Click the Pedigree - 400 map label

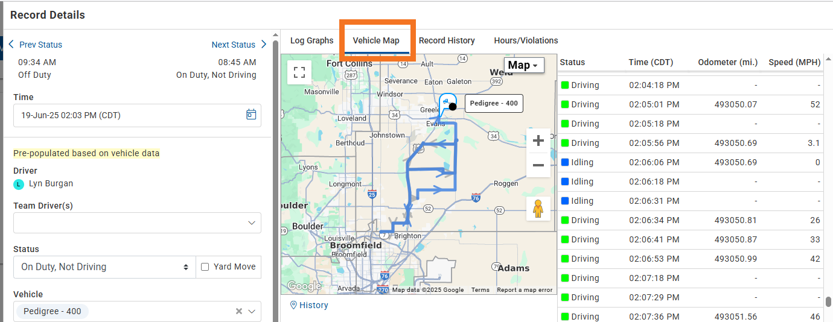[494, 103]
